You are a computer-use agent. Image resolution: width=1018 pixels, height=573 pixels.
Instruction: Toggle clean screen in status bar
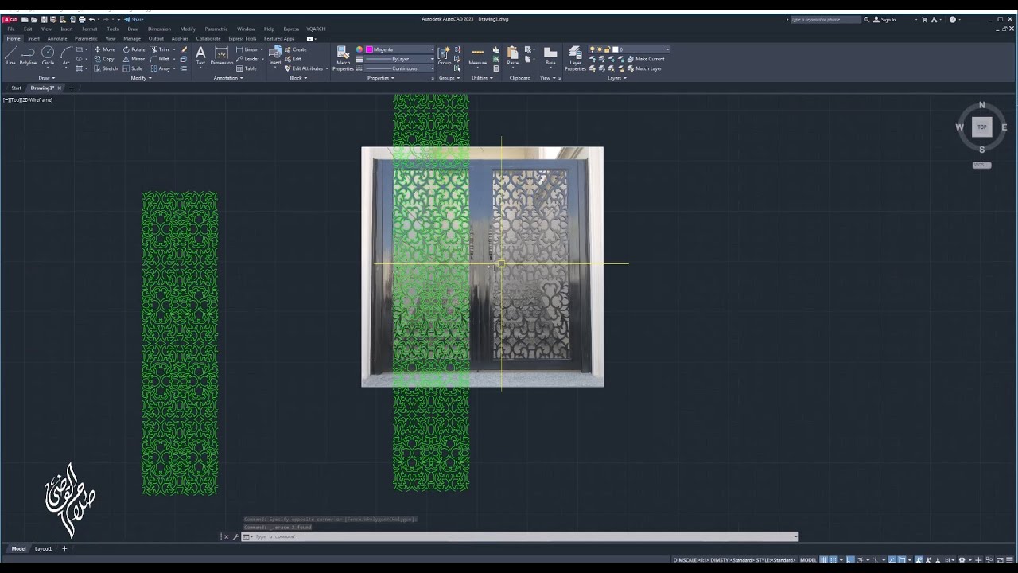point(1000,559)
